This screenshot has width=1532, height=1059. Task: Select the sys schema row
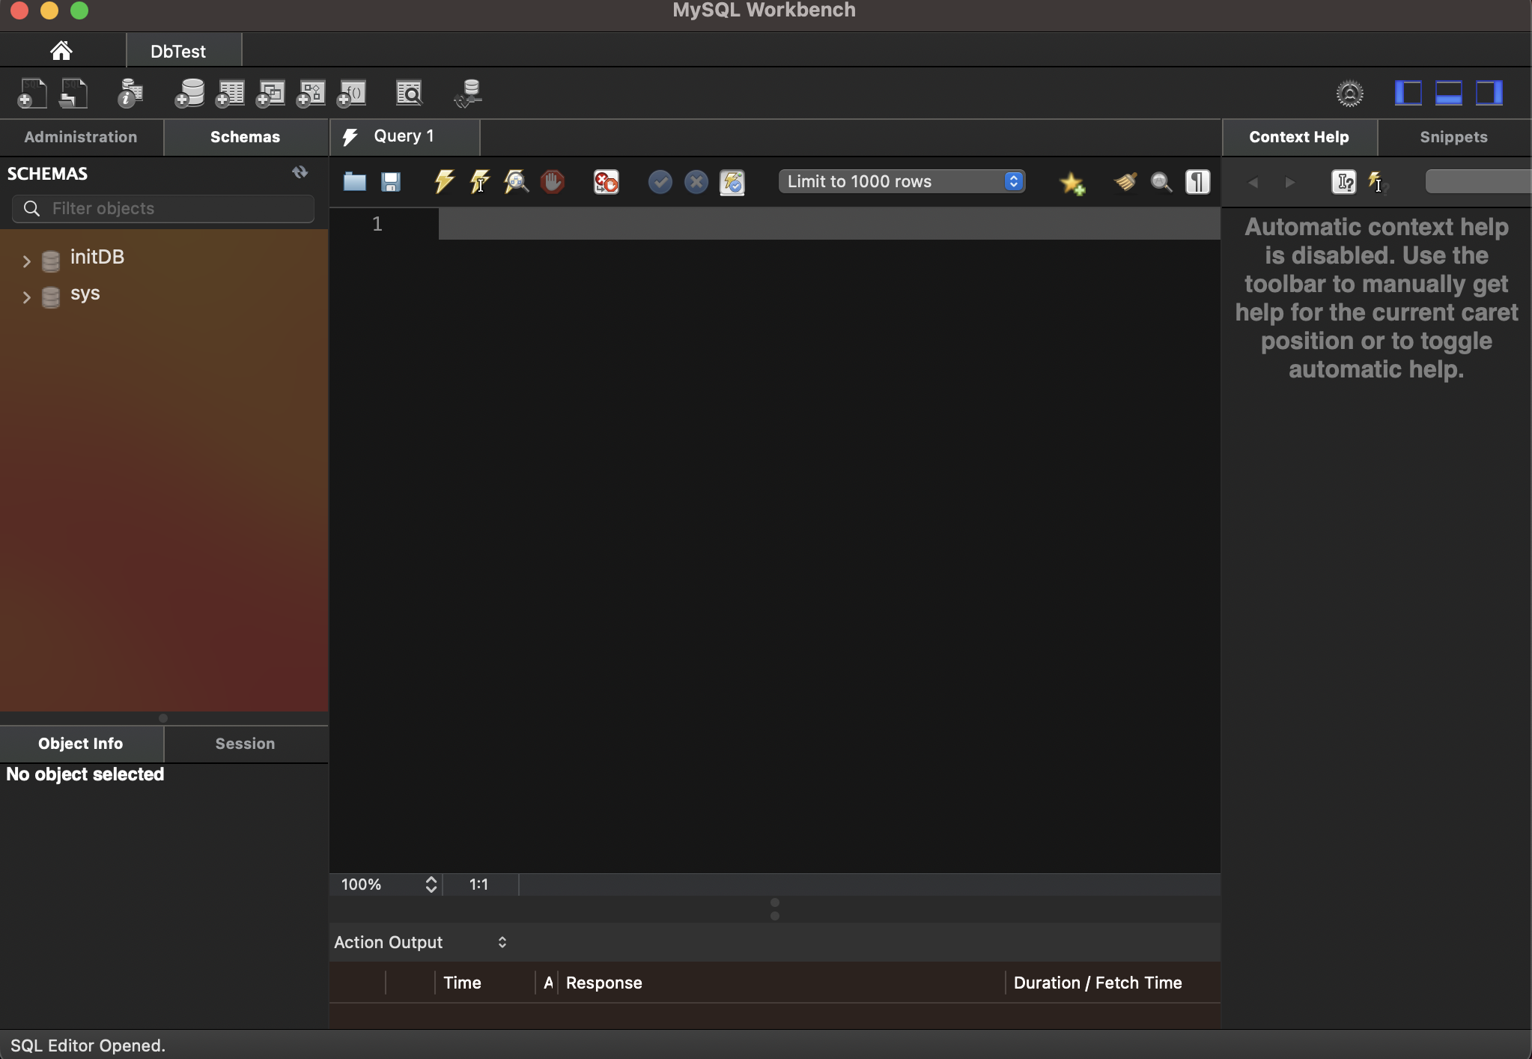click(164, 294)
